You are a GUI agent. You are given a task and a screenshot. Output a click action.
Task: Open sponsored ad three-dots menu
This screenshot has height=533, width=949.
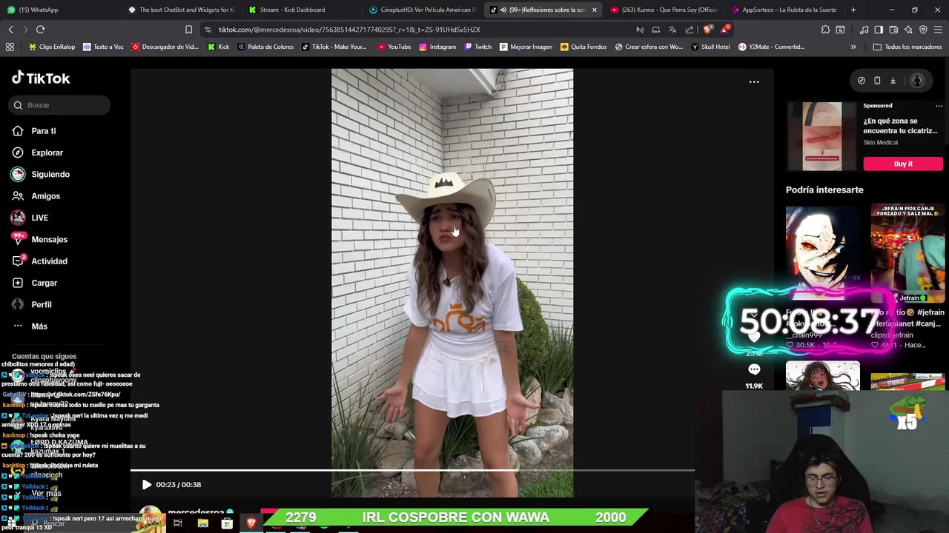(x=939, y=106)
